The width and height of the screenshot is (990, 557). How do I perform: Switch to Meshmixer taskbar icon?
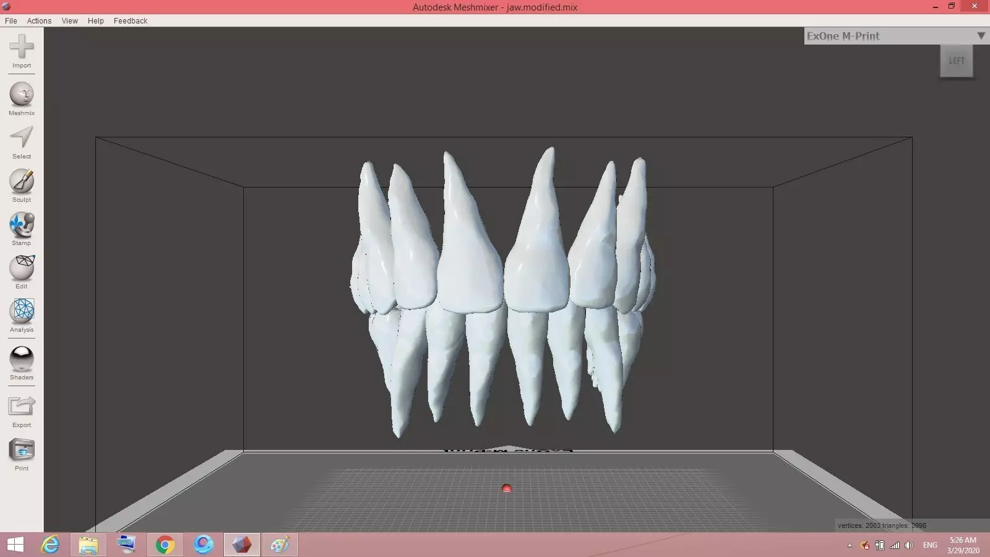[241, 545]
